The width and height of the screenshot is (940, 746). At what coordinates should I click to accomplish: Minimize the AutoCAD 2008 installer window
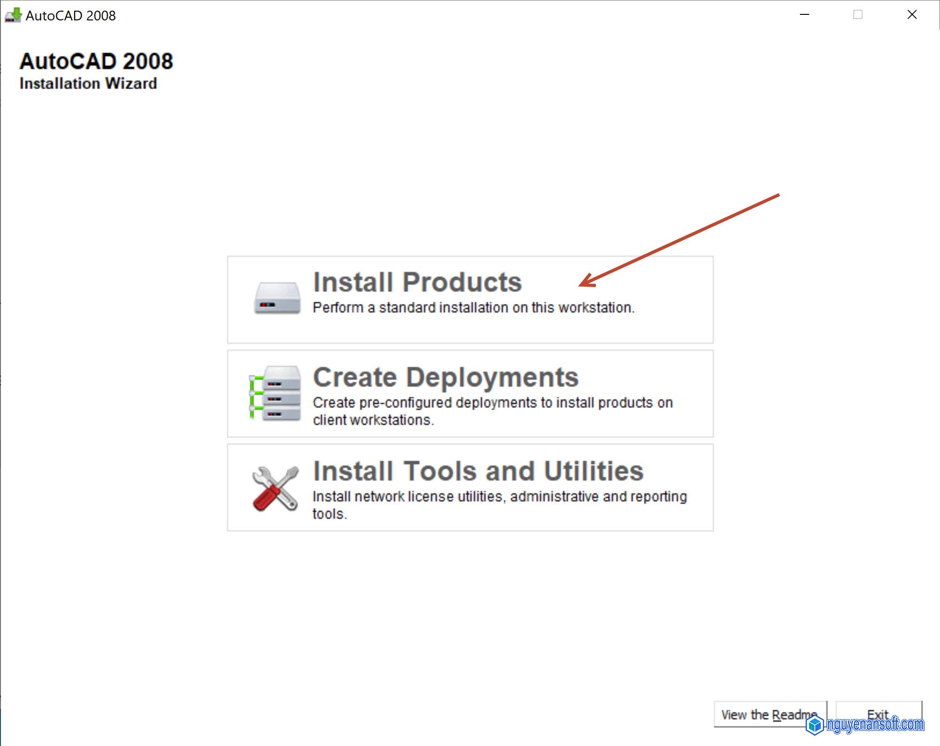[x=805, y=15]
